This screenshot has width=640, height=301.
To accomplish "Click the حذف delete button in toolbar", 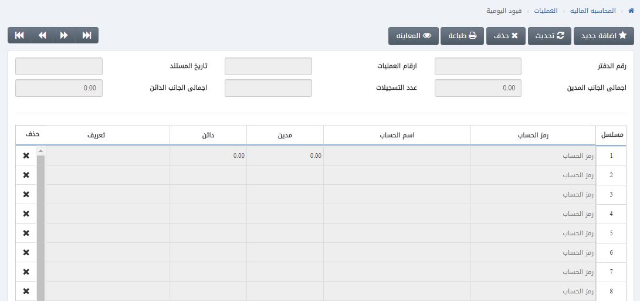I will pyautogui.click(x=506, y=36).
